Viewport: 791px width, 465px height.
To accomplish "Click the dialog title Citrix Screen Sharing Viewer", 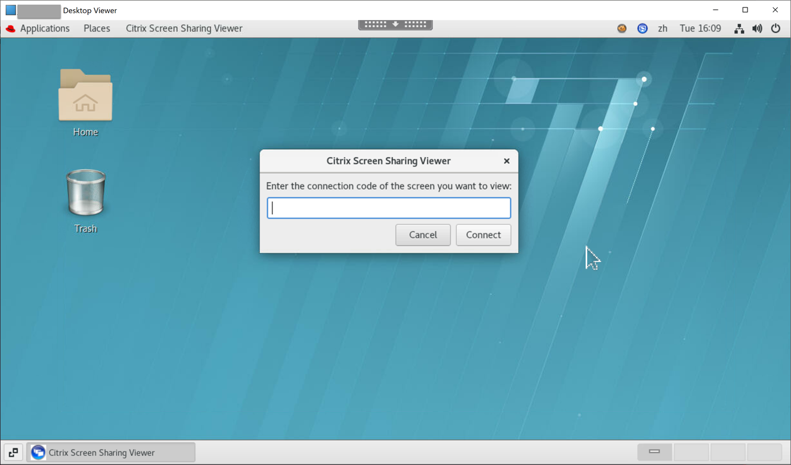I will (389, 161).
